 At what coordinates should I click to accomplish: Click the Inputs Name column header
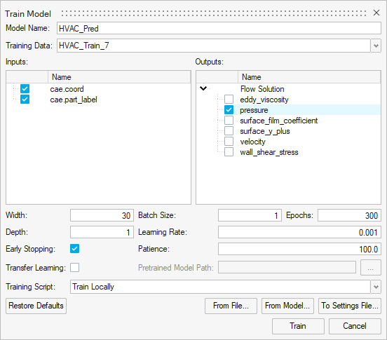[x=119, y=77]
